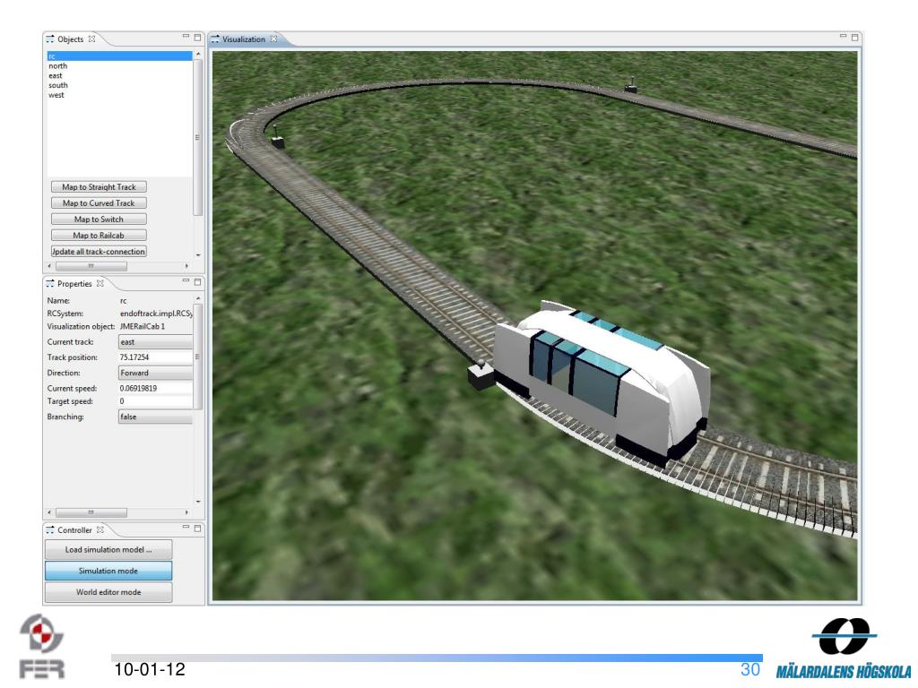
Task: Click the Target speed field
Action: tap(156, 401)
